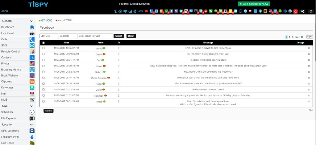
Task: Open SMS in the sidebar menu
Action: (x=18, y=46)
